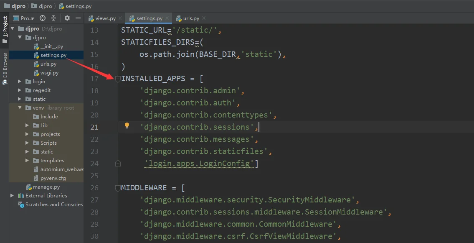Click the 'django.contrib.auth' string
This screenshot has height=243, width=474.
(188, 103)
